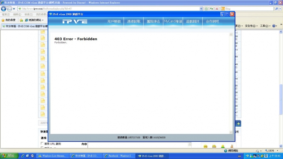Click the second grinning emoticon
This screenshot has height=159, width=283.
coord(214,146)
